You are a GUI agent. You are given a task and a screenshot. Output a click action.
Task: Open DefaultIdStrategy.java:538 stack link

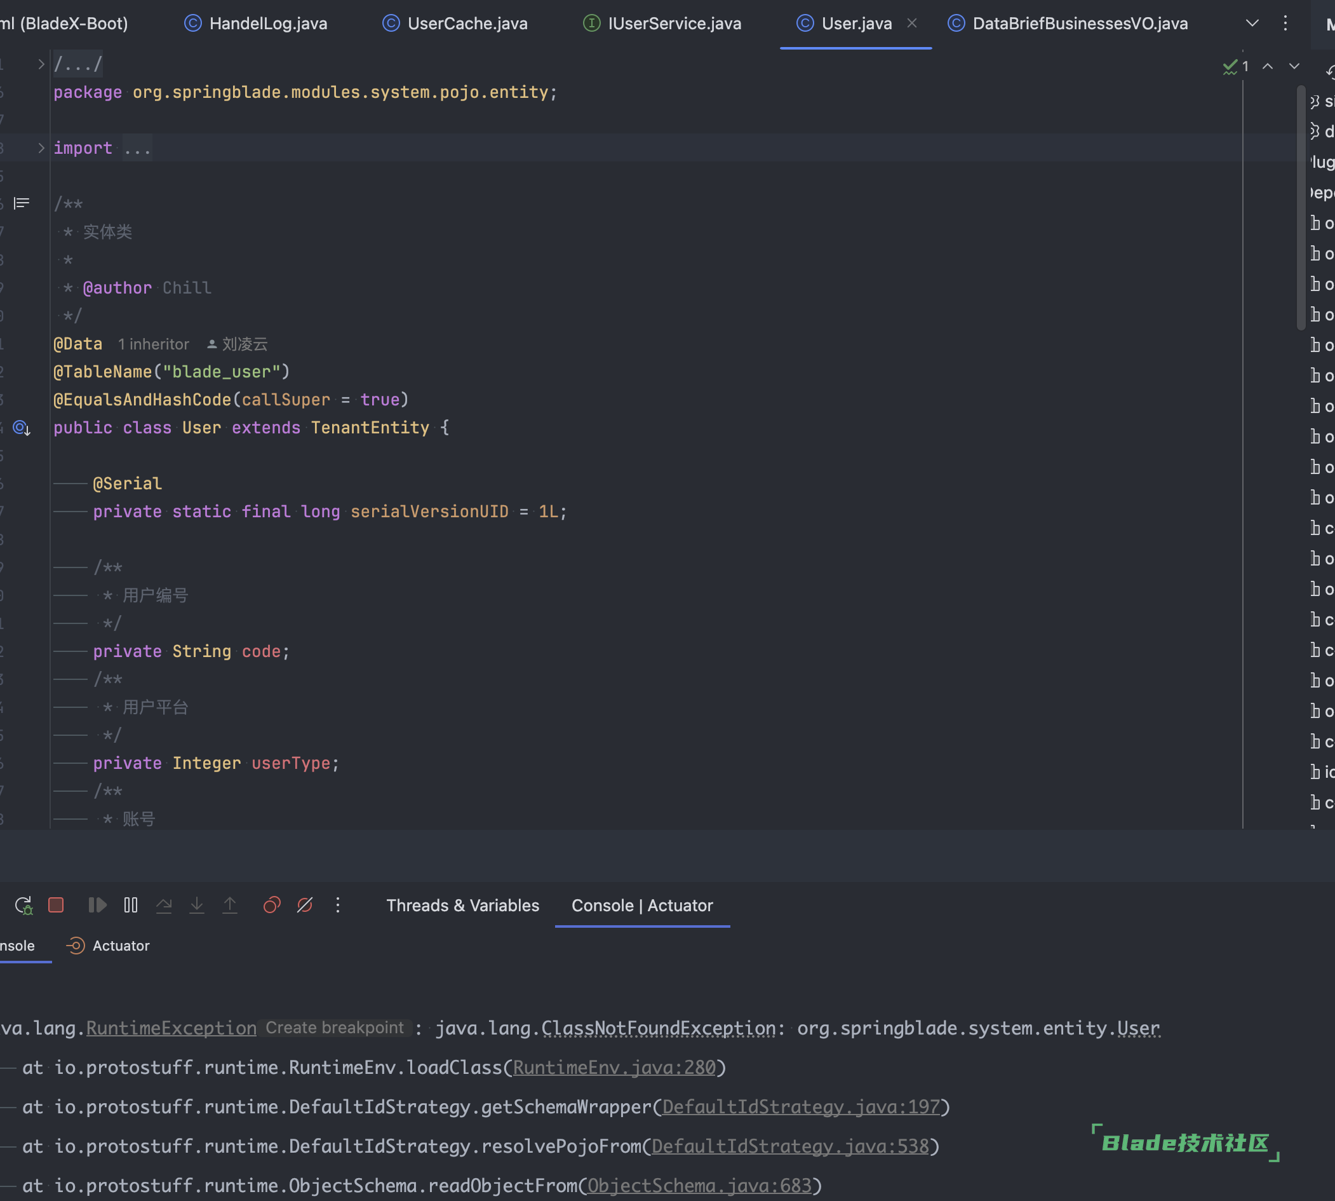click(790, 1146)
